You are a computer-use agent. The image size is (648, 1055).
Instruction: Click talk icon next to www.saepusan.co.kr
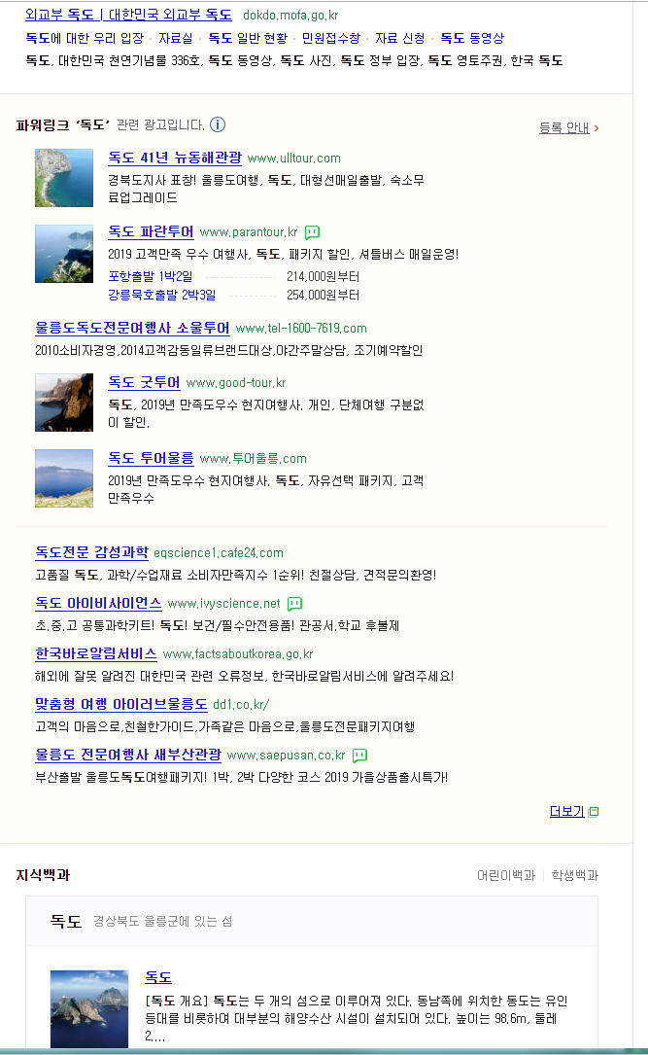pos(359,756)
